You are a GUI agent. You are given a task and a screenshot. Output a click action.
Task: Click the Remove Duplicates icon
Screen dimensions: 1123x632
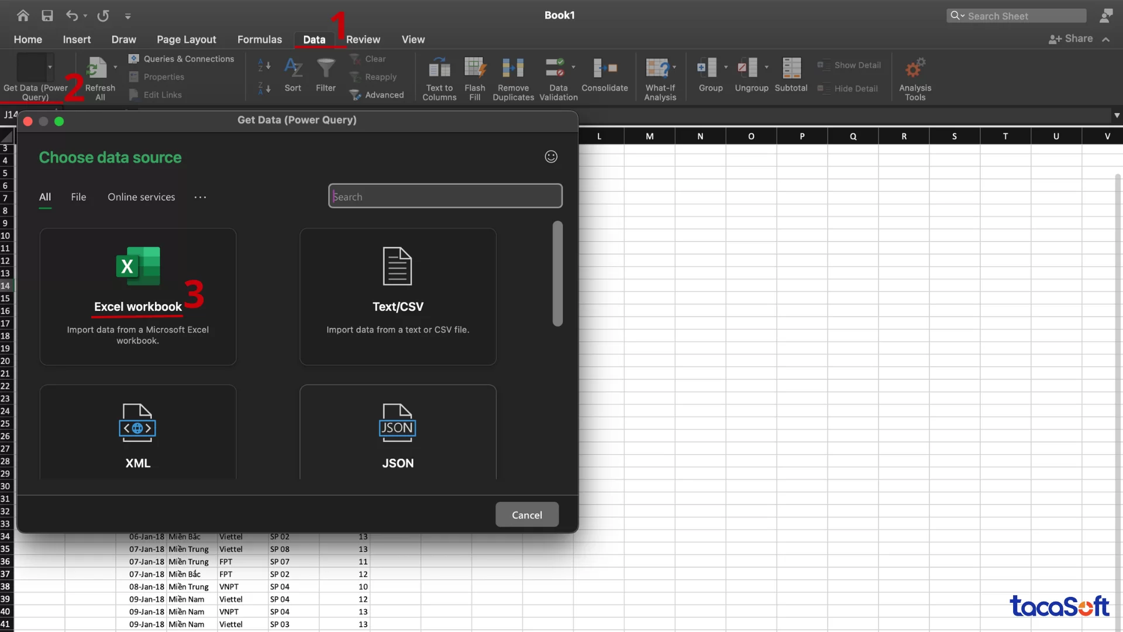513,68
